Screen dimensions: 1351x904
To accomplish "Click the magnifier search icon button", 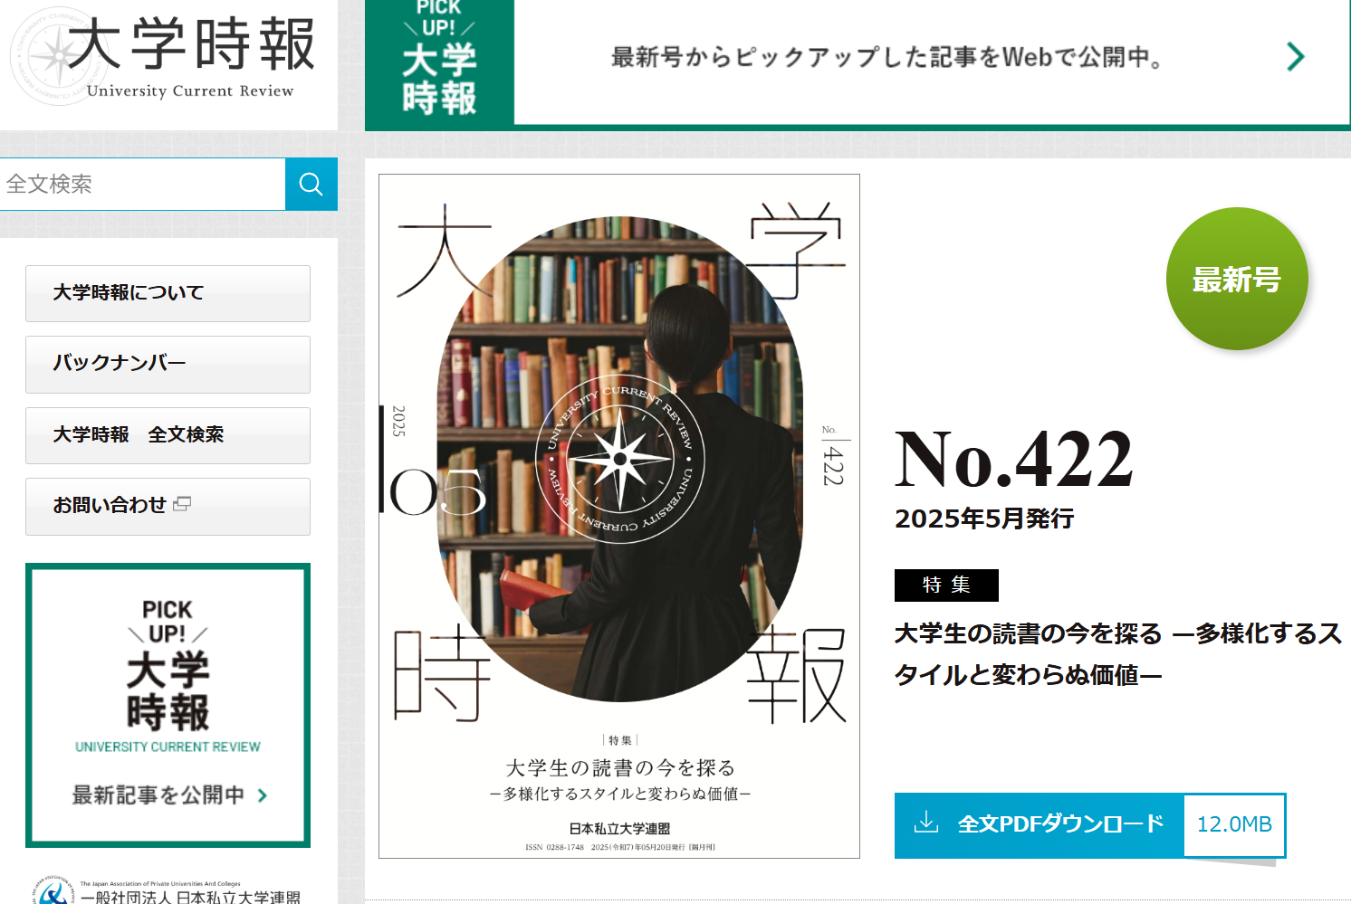I will click(x=311, y=184).
